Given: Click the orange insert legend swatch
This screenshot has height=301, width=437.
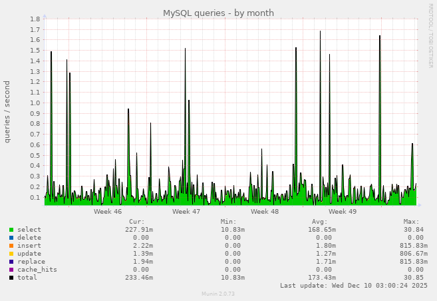Looking at the screenshot, I should [x=11, y=246].
